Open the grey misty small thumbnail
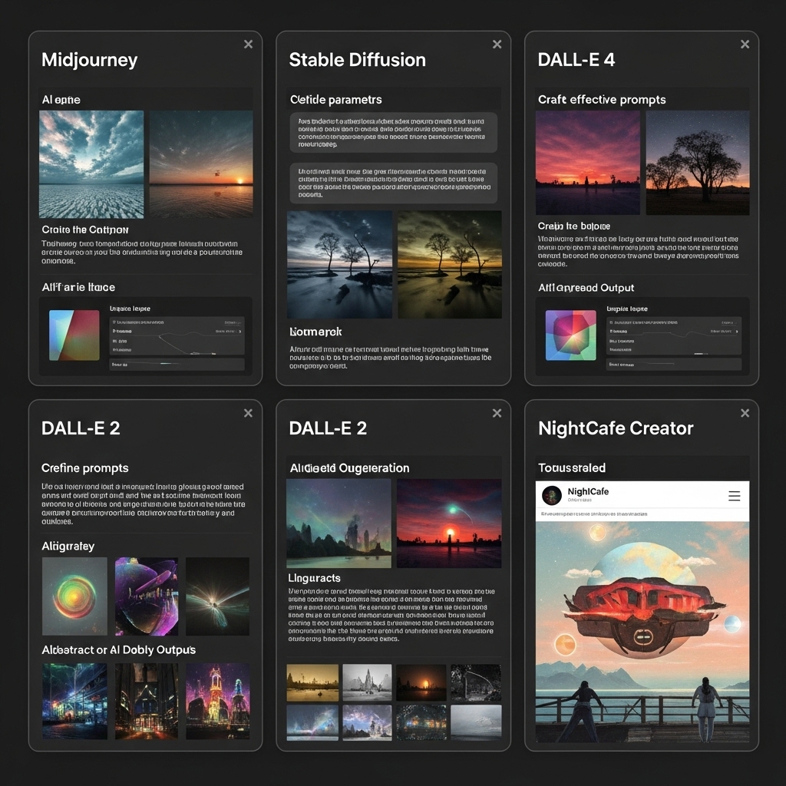Screen dimensions: 786x786 476,723
